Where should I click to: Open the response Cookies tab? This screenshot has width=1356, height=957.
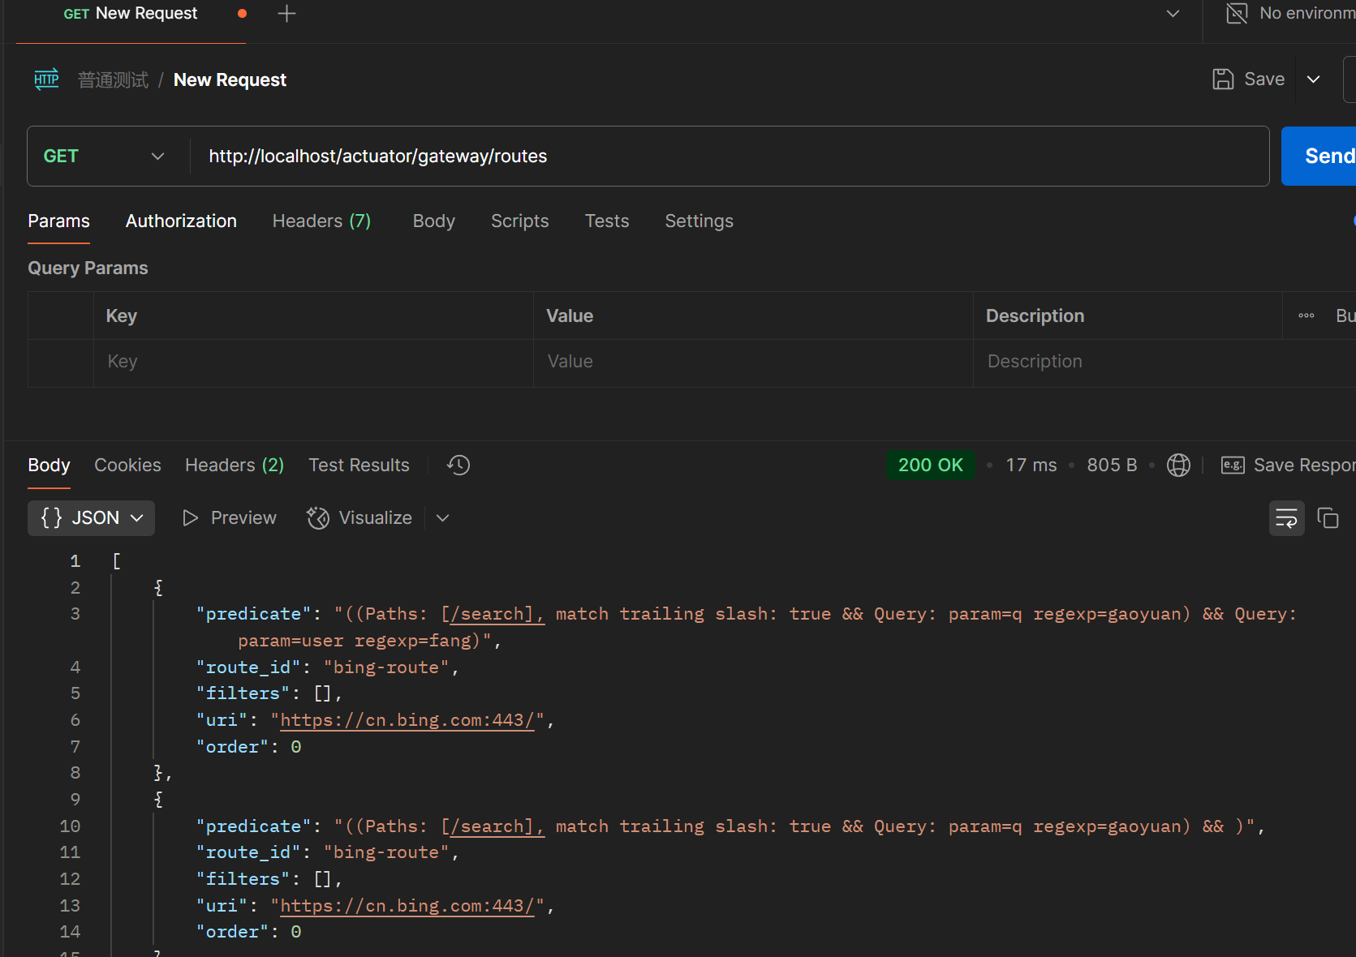coord(128,465)
